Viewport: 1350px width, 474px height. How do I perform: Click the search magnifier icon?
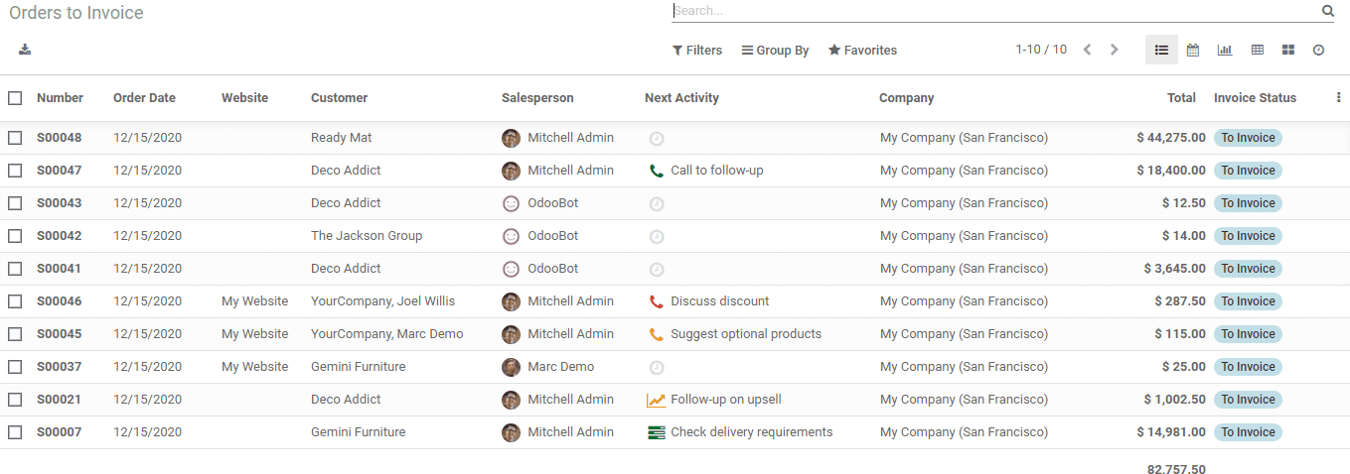click(1328, 11)
